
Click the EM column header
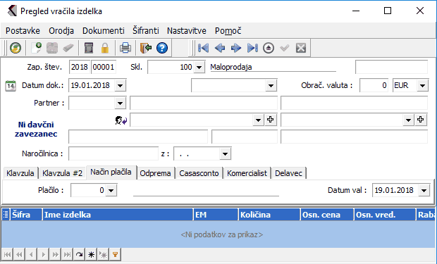pyautogui.click(x=216, y=215)
